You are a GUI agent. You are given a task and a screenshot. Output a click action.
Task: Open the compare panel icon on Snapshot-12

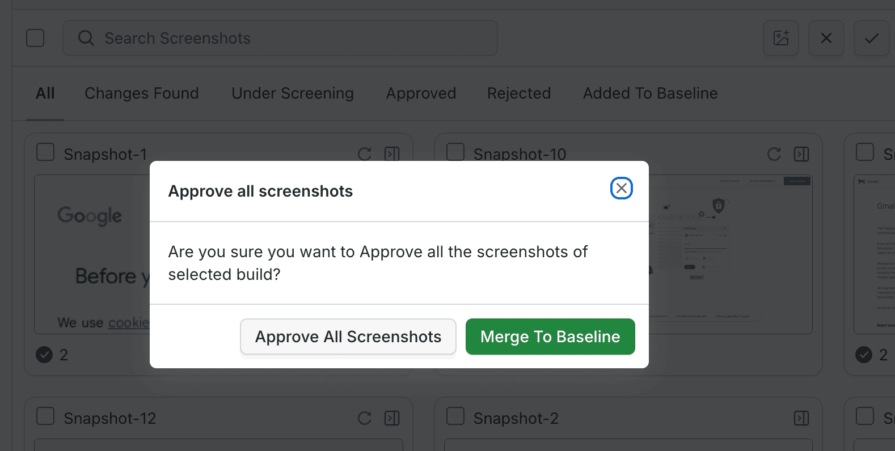(392, 418)
